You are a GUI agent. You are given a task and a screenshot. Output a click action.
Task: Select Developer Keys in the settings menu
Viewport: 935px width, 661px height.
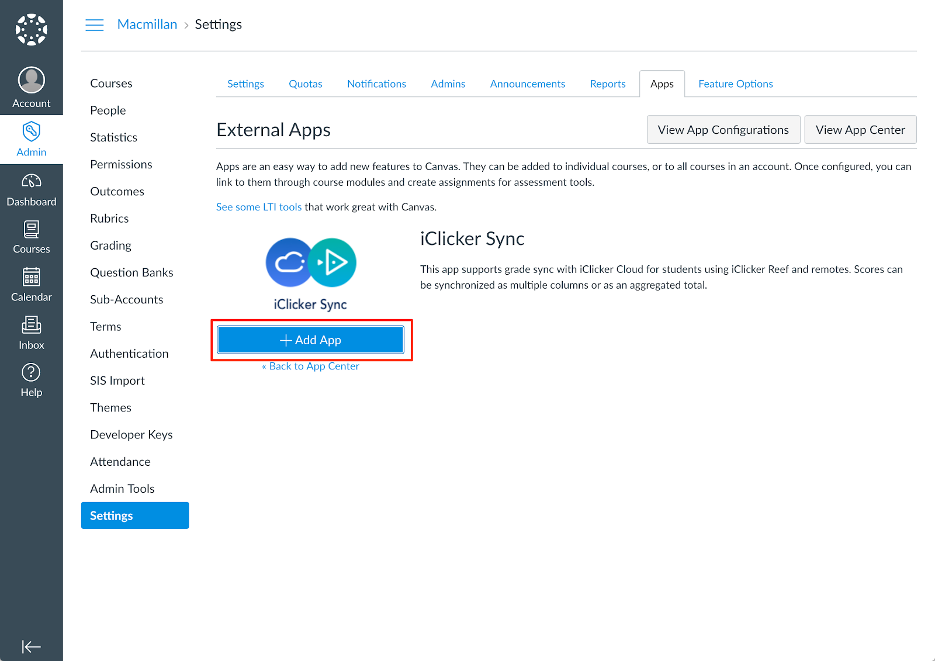coord(131,434)
